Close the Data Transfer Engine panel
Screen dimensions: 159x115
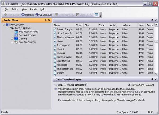coord(156,79)
